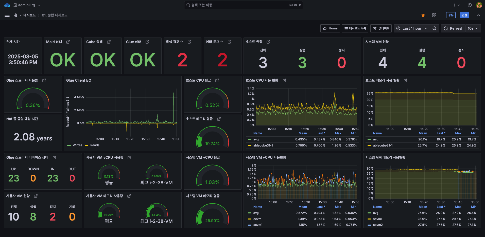The height and width of the screenshot is (237, 485).
Task: Open the hamburger navigation menu
Action: (x=7, y=15)
